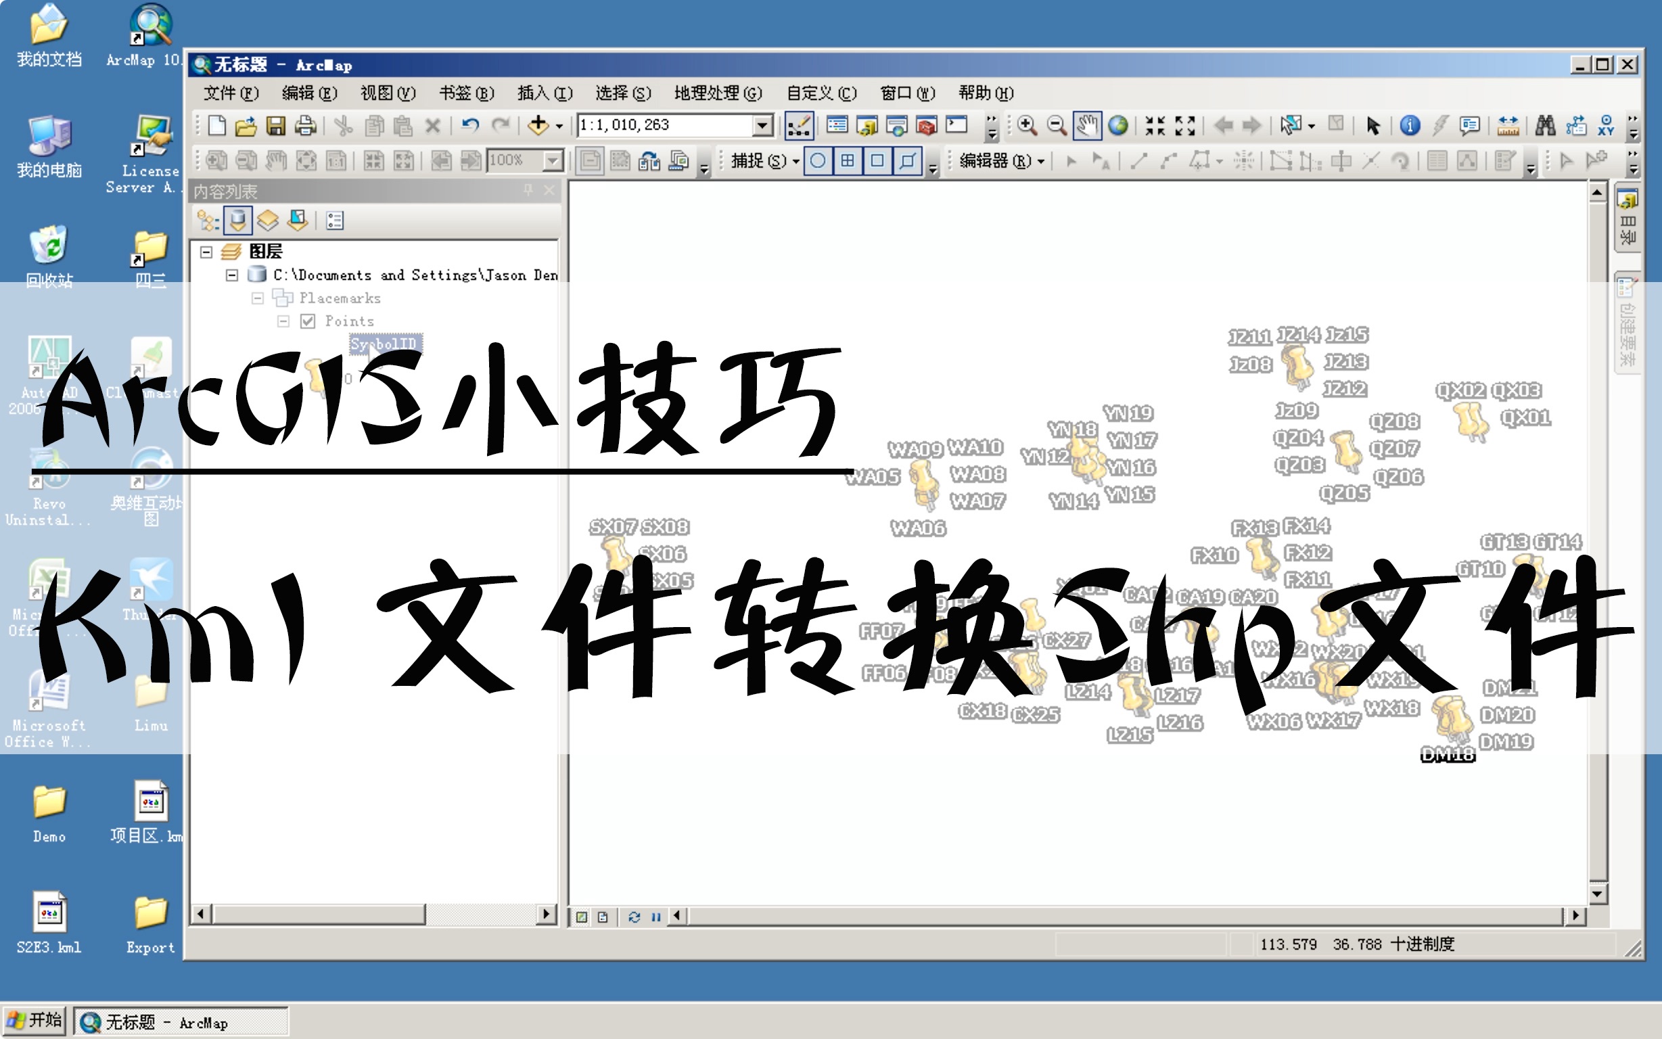Click the Full Extent globe icon
The image size is (1662, 1039).
pos(1118,125)
